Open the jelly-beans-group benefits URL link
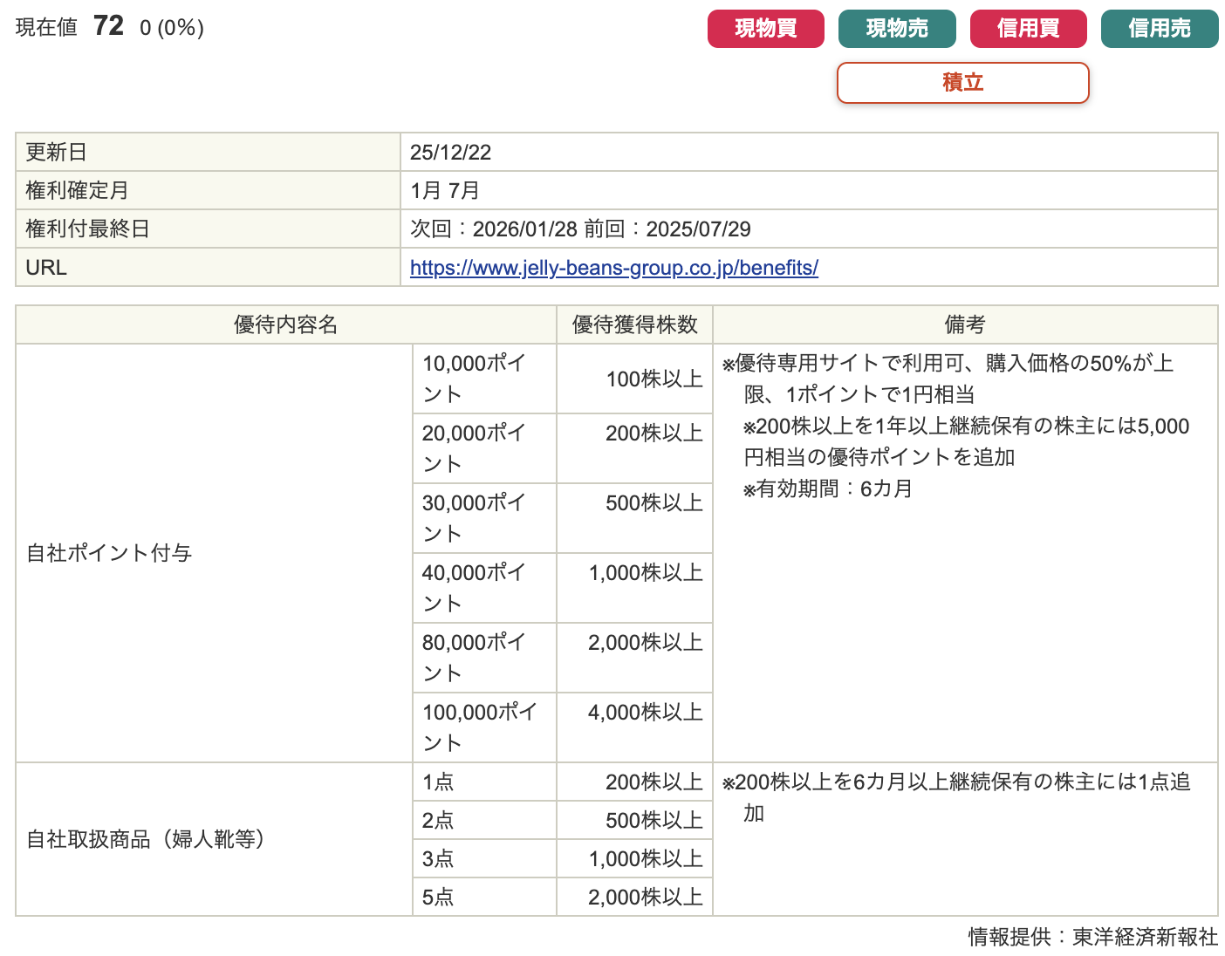1225x956 pixels. click(613, 268)
